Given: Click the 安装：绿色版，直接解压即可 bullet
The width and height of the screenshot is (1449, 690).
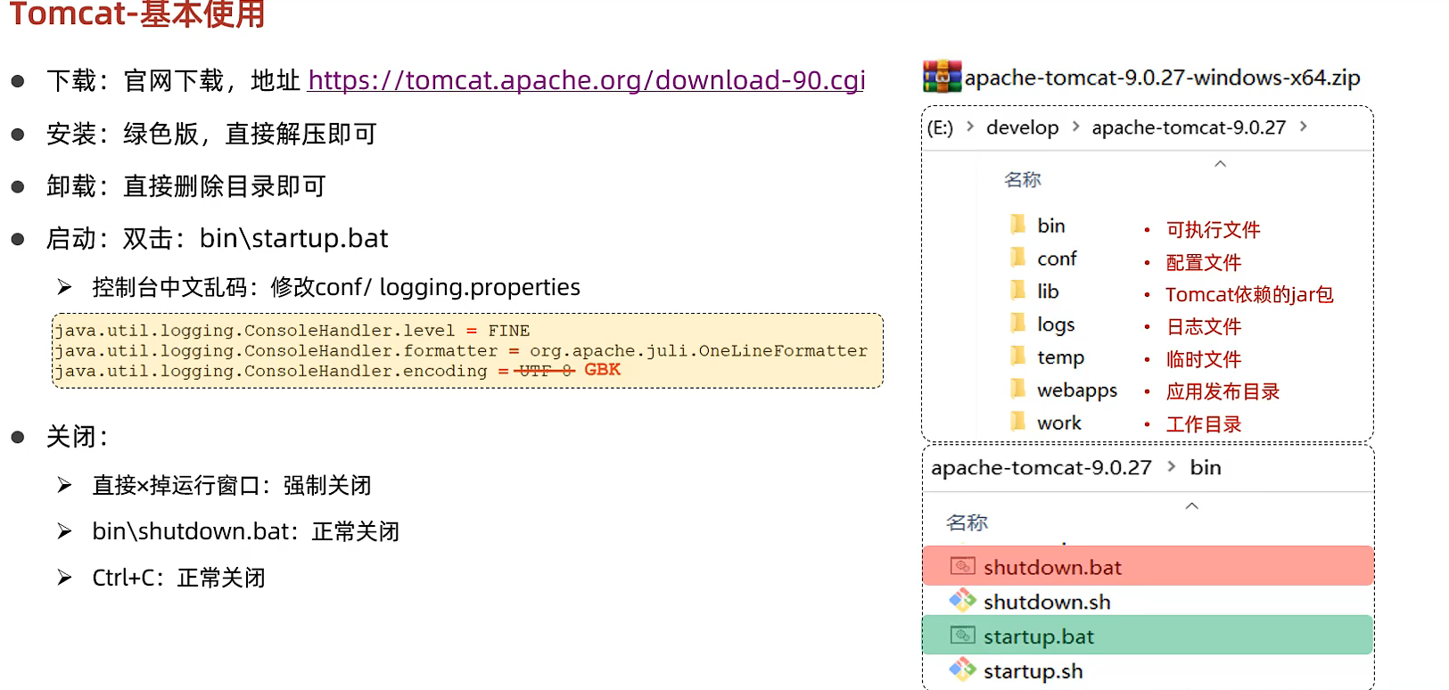Looking at the screenshot, I should (212, 134).
